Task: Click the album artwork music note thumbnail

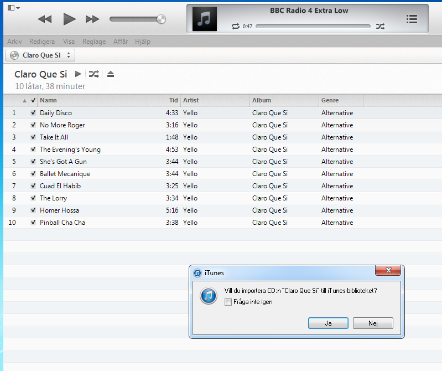Action: (x=205, y=19)
